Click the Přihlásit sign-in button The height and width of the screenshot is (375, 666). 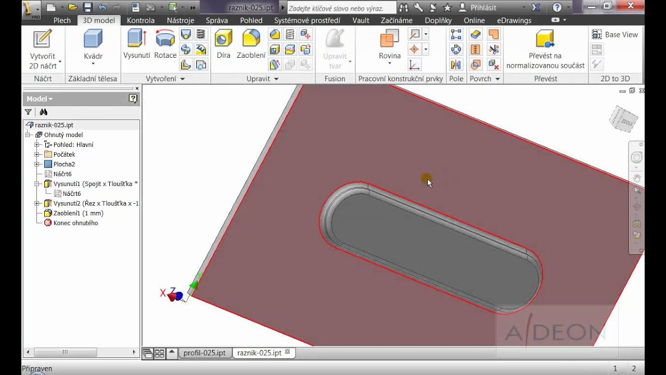(477, 8)
